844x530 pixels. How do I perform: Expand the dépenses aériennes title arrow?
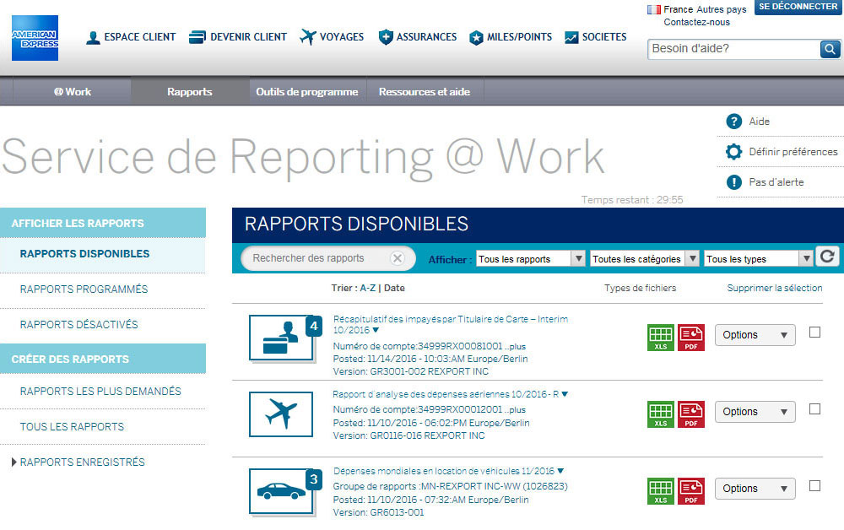[x=565, y=394]
